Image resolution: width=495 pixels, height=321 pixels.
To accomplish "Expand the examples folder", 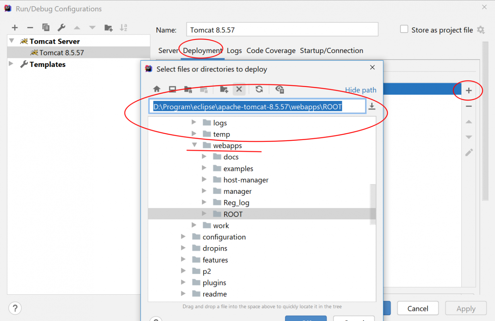I will 204,168.
